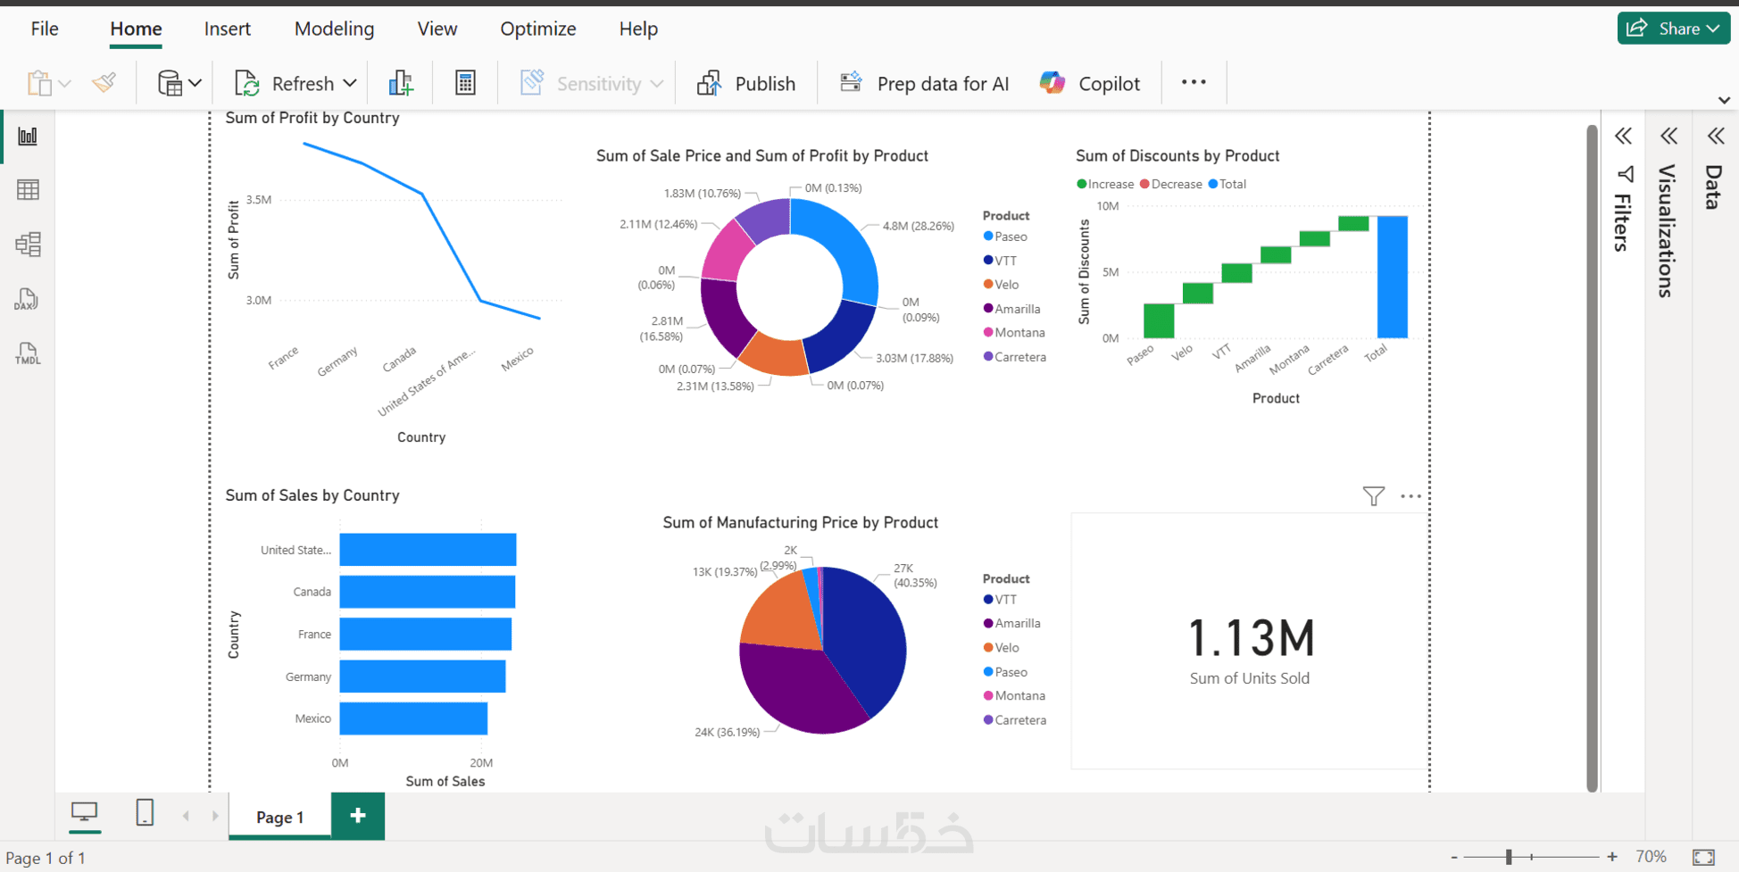Expand the Filters pane

pyautogui.click(x=1623, y=136)
